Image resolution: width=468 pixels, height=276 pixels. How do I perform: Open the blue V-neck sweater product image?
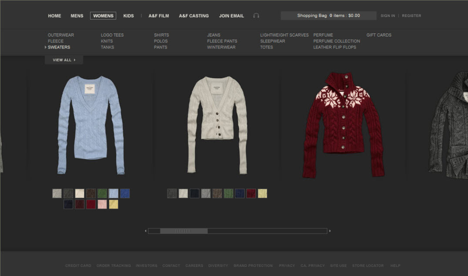91,125
